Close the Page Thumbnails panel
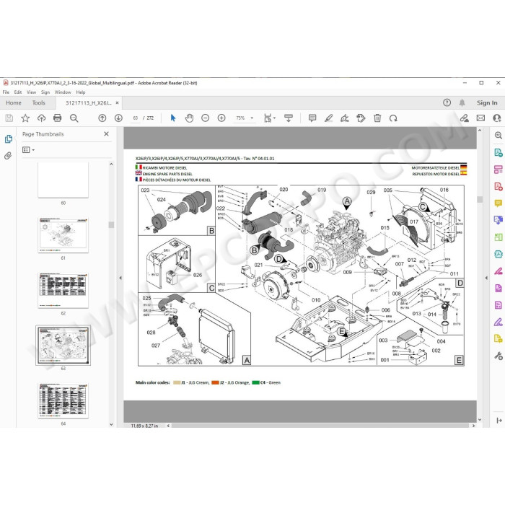The image size is (505, 505). pyautogui.click(x=106, y=133)
